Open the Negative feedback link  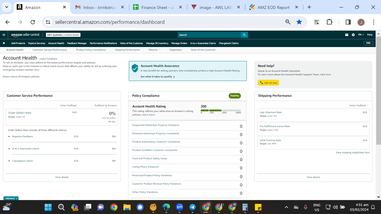click(x=23, y=136)
